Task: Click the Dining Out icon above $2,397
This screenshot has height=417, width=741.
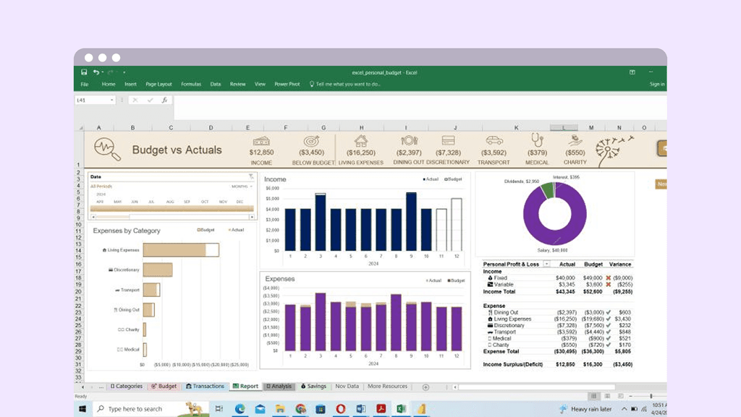Action: click(409, 139)
